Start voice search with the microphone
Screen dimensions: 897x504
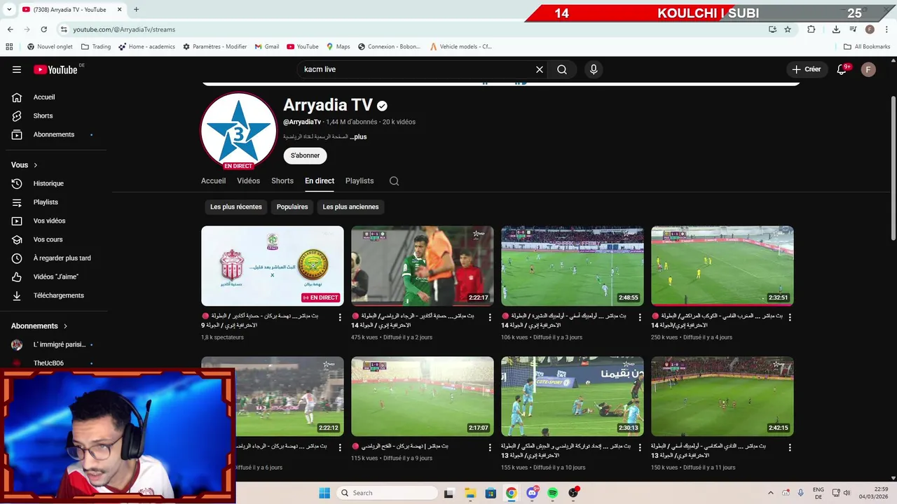pyautogui.click(x=594, y=69)
